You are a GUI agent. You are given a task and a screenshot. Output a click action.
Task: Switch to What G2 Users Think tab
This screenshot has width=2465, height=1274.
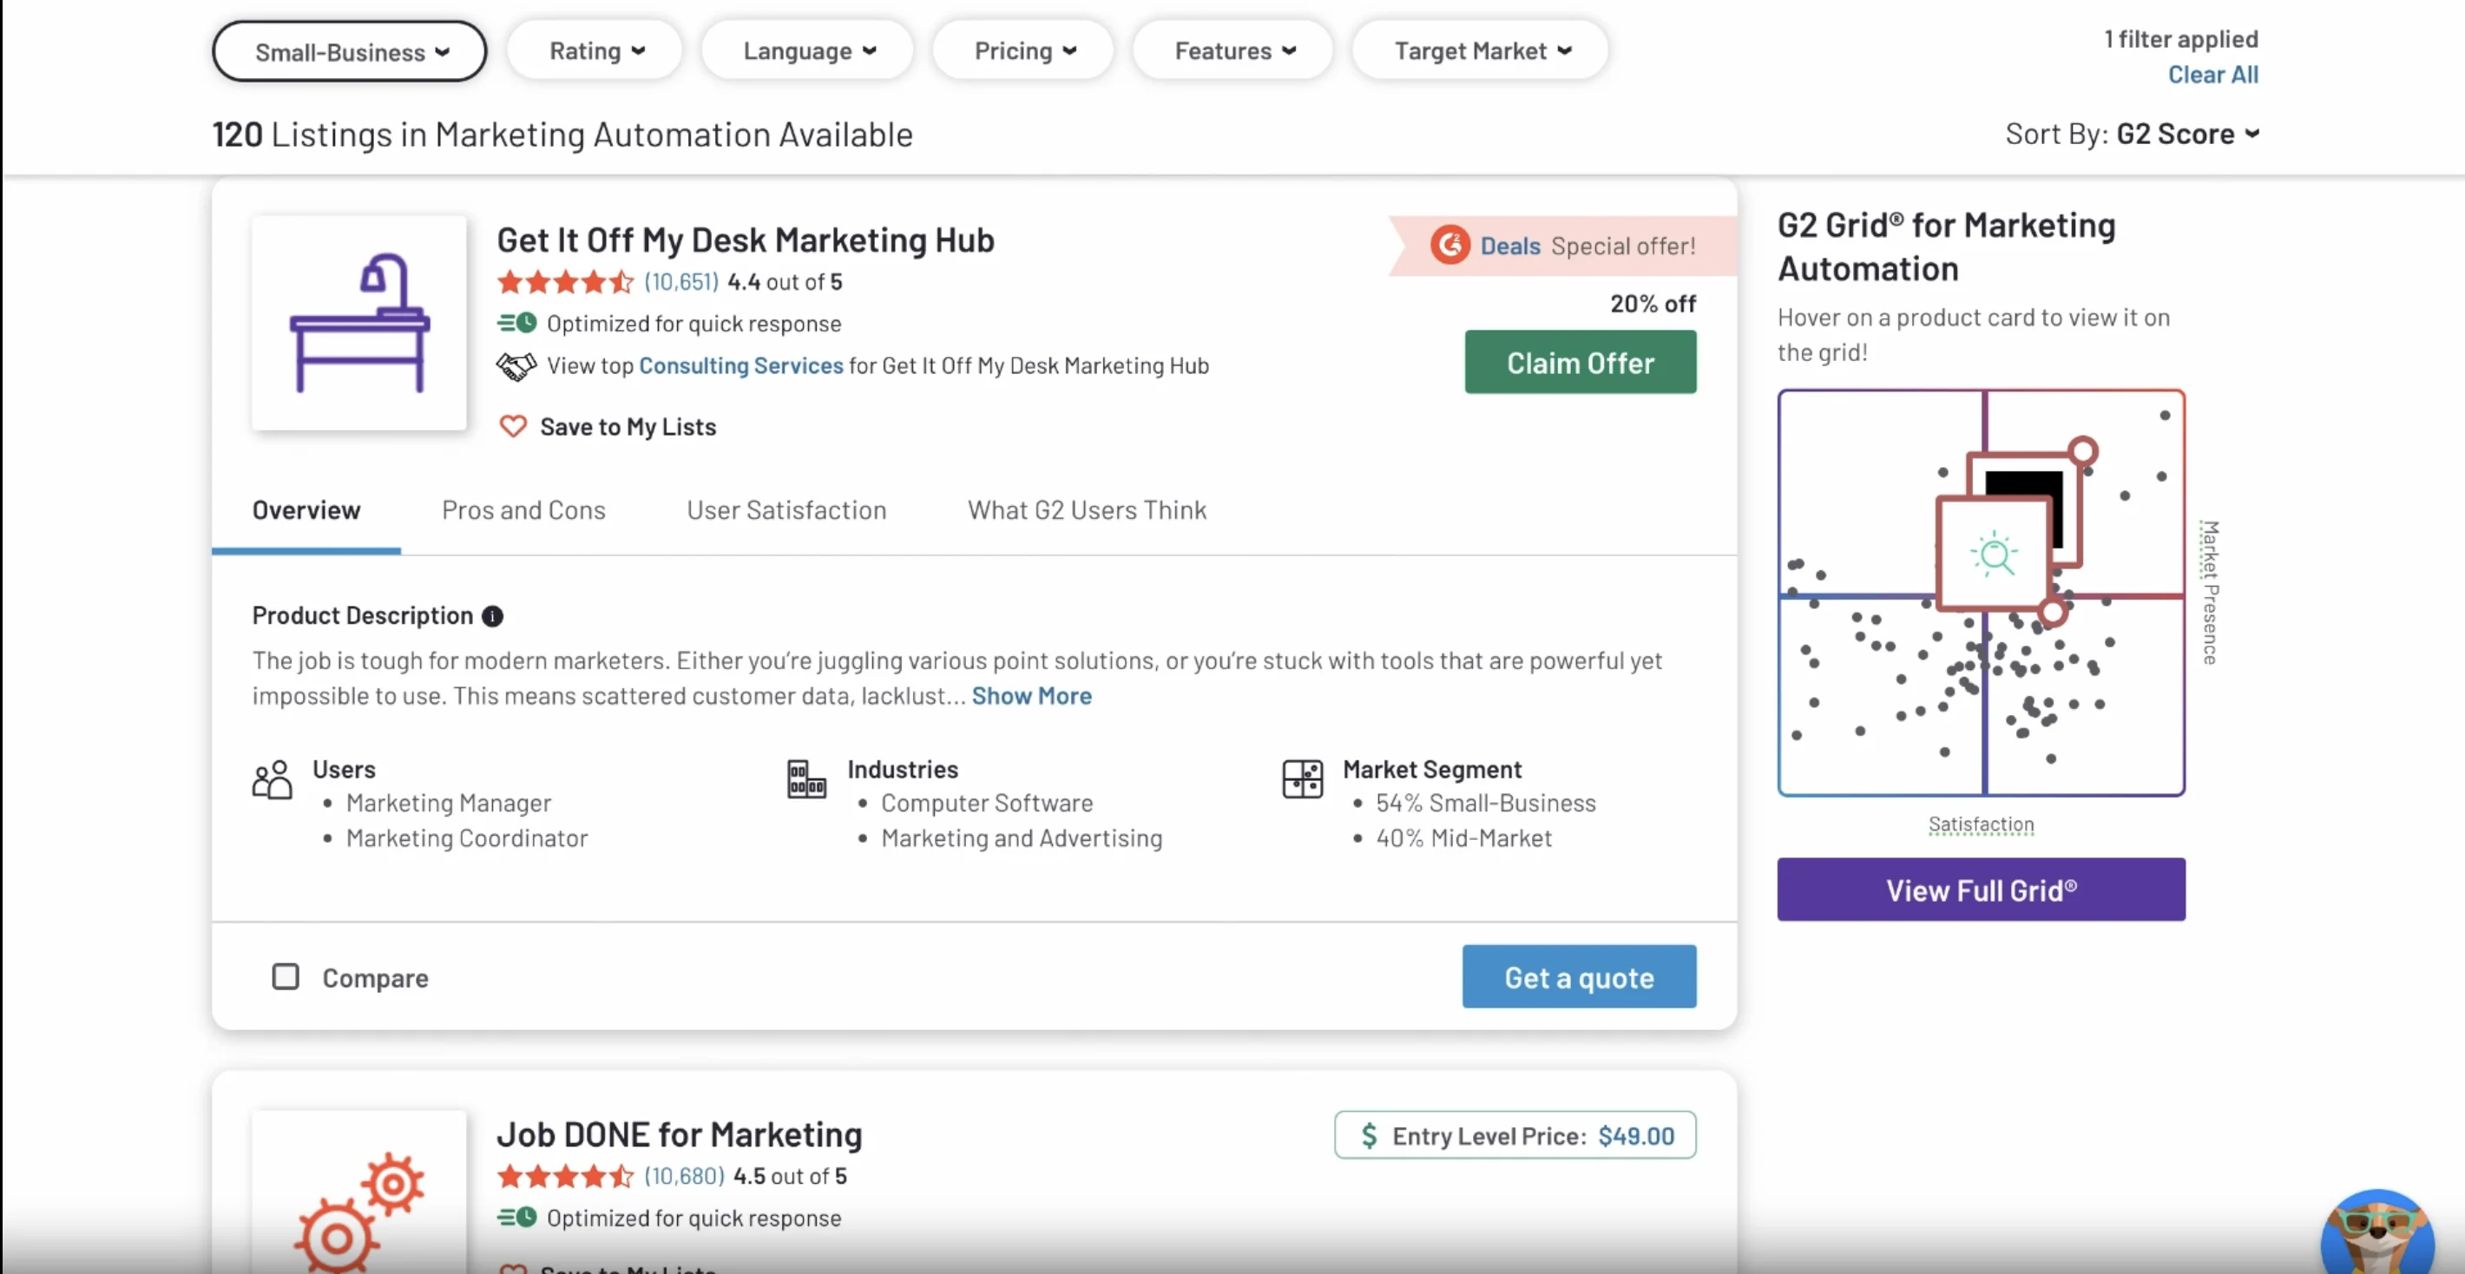pyautogui.click(x=1087, y=511)
